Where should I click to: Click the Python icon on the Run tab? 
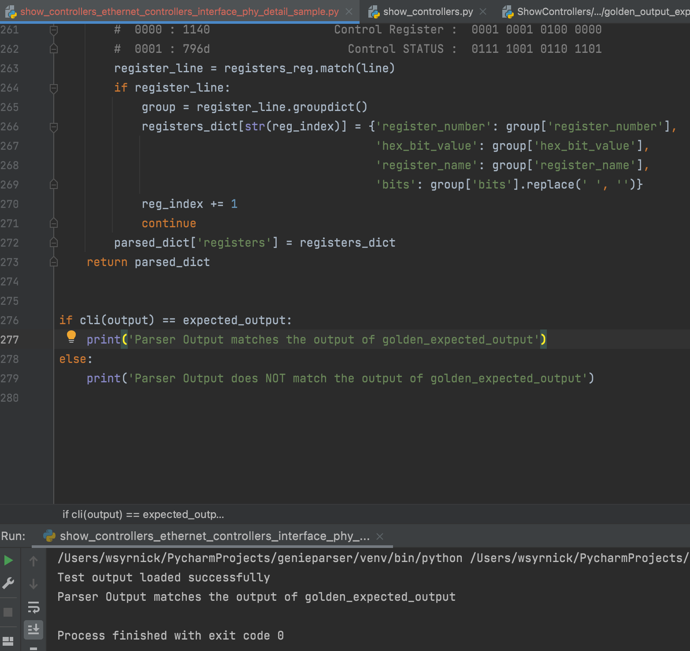49,536
